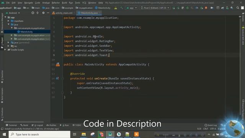This screenshot has height=138, width=245.
Task: Click the taskbar search box
Action: point(39,135)
